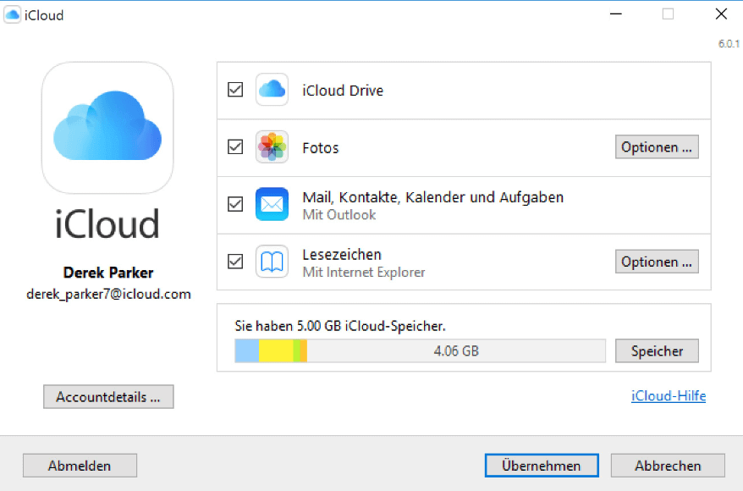Image resolution: width=743 pixels, height=491 pixels.
Task: Click the orange storage bar segment
Action: point(304,350)
